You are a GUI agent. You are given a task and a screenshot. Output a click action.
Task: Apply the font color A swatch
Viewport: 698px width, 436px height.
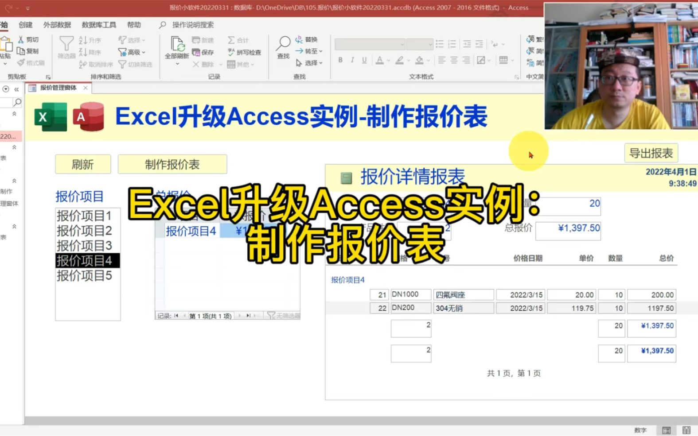(x=380, y=60)
